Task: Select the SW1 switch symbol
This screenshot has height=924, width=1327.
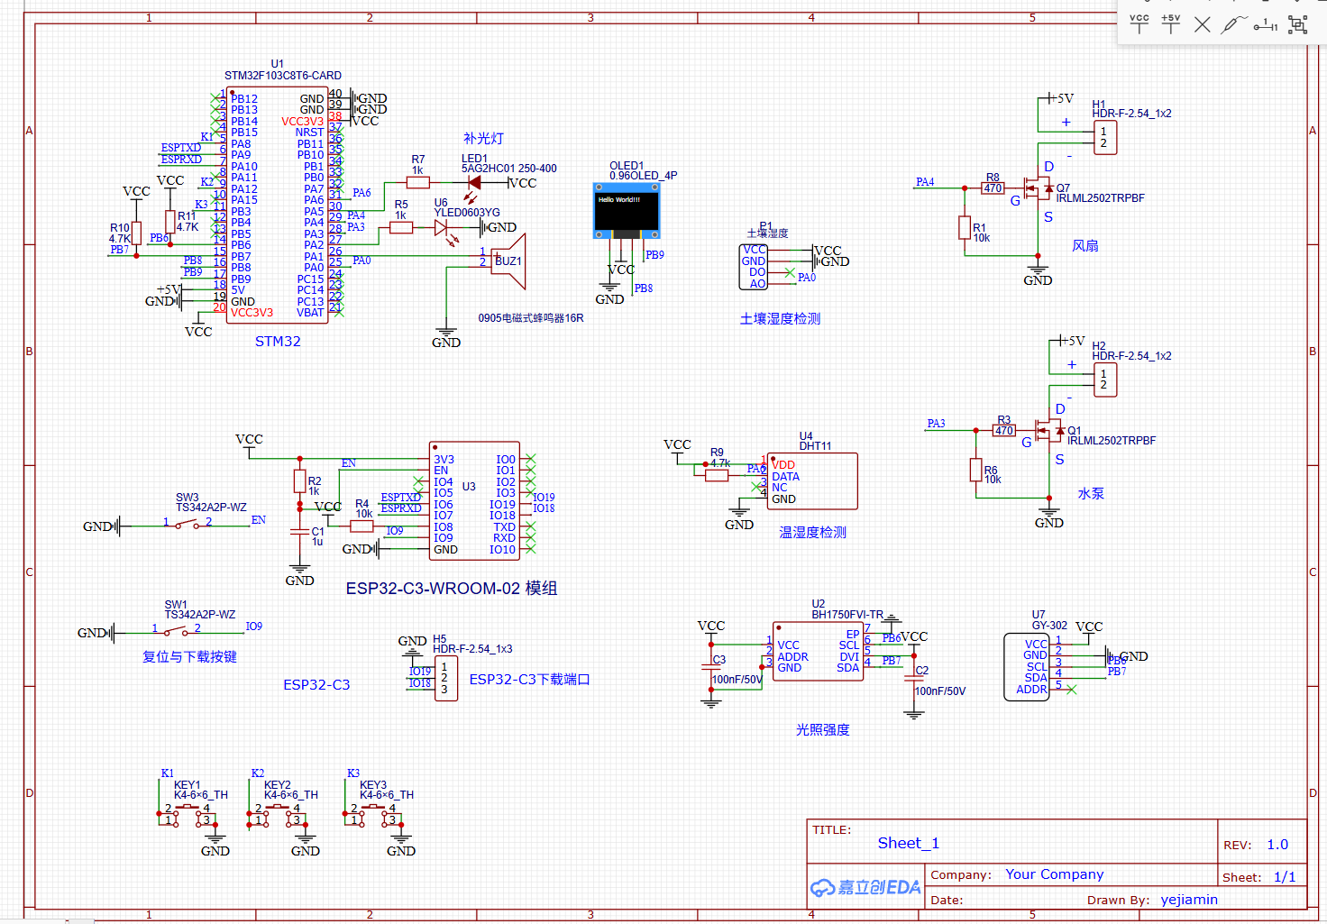Action: (x=177, y=630)
